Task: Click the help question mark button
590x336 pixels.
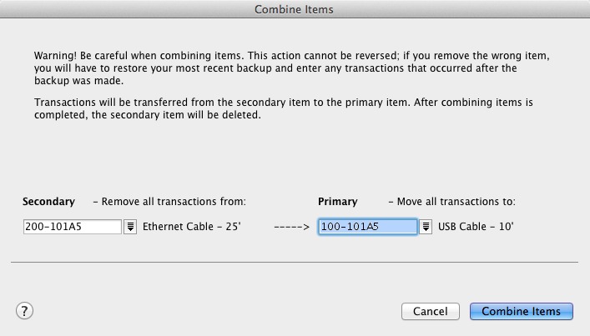Action: [x=24, y=310]
